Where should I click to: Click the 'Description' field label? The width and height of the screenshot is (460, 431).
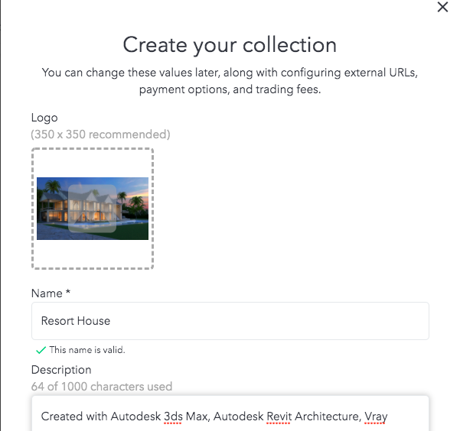pos(61,370)
